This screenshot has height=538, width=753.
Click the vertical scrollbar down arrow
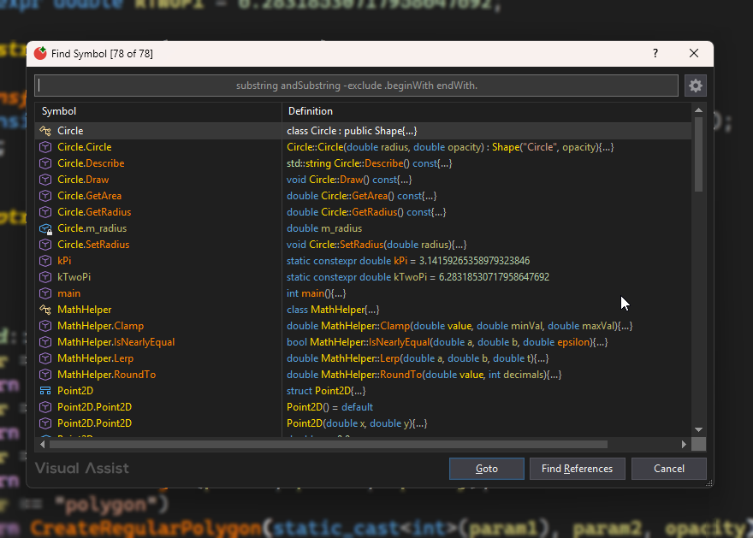699,430
